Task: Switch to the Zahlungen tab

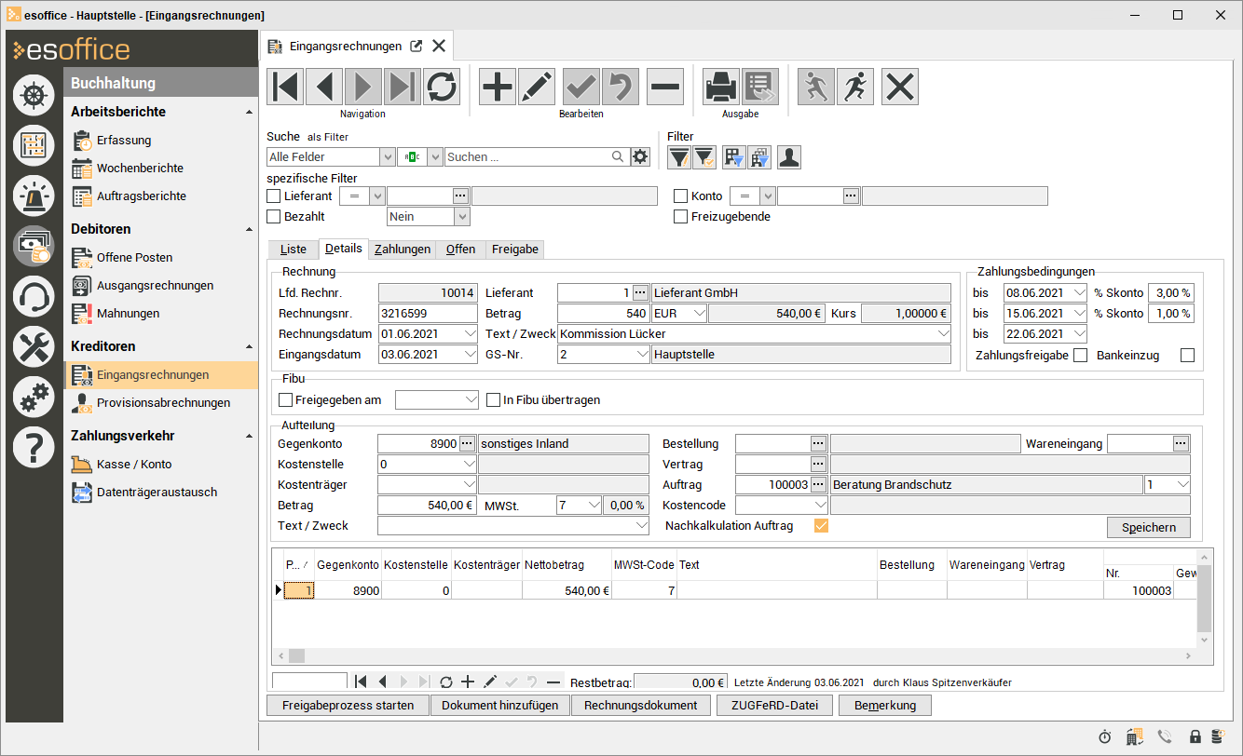Action: click(x=403, y=250)
